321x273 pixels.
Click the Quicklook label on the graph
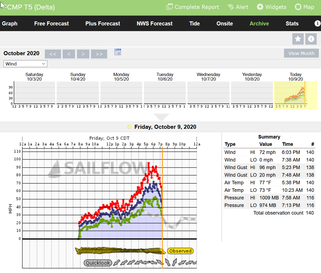(98, 263)
